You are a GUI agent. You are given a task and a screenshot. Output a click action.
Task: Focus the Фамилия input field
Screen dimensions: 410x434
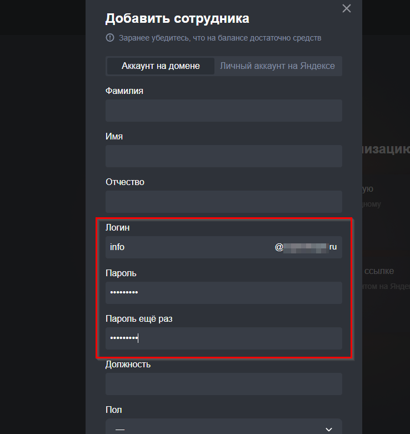click(x=223, y=111)
